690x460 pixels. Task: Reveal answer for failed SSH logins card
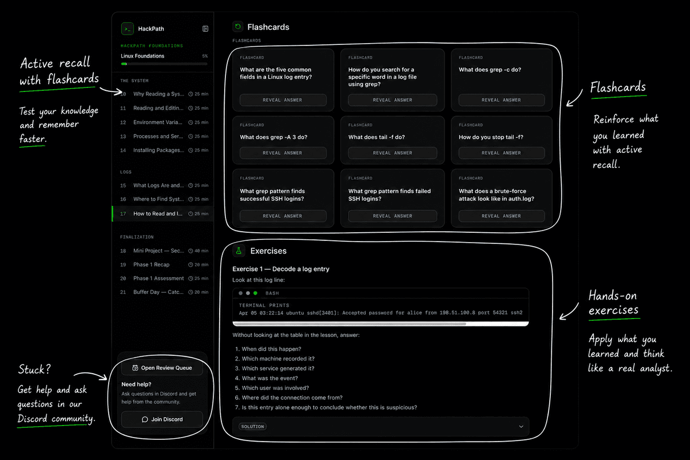coord(393,216)
